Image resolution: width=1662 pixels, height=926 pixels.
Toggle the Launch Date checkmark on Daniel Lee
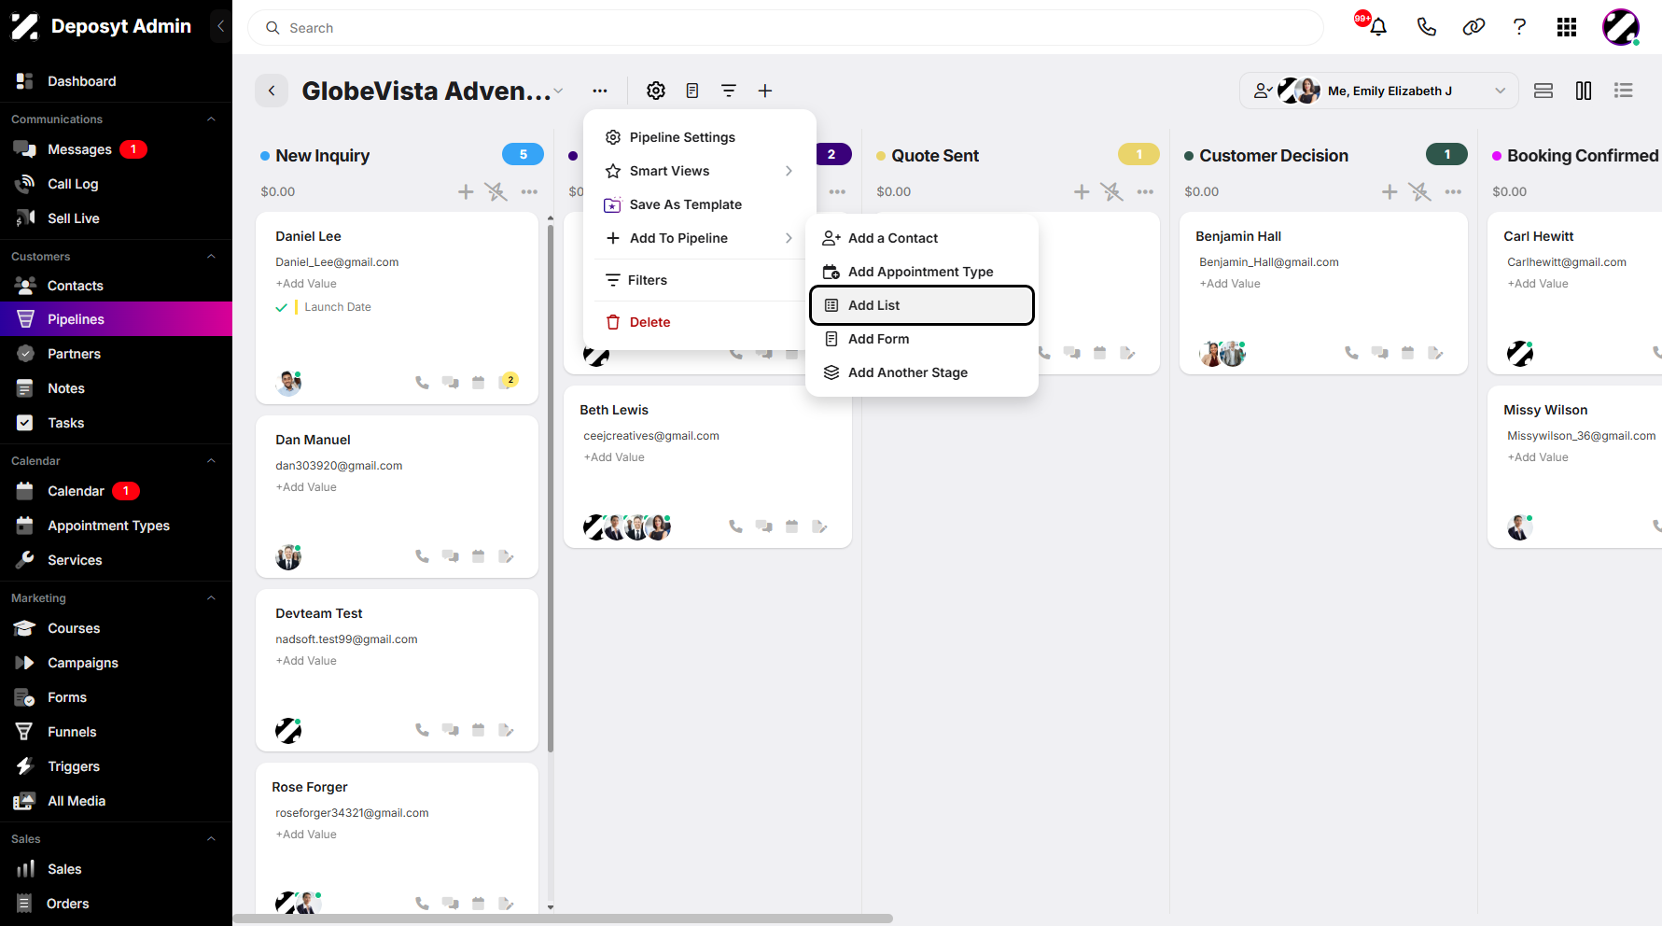281,307
